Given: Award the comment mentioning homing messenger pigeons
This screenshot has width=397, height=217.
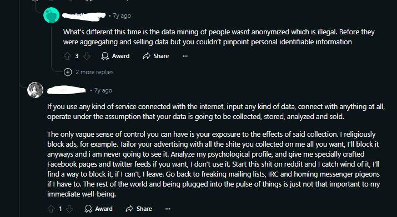Looking at the screenshot, I should click(x=98, y=209).
